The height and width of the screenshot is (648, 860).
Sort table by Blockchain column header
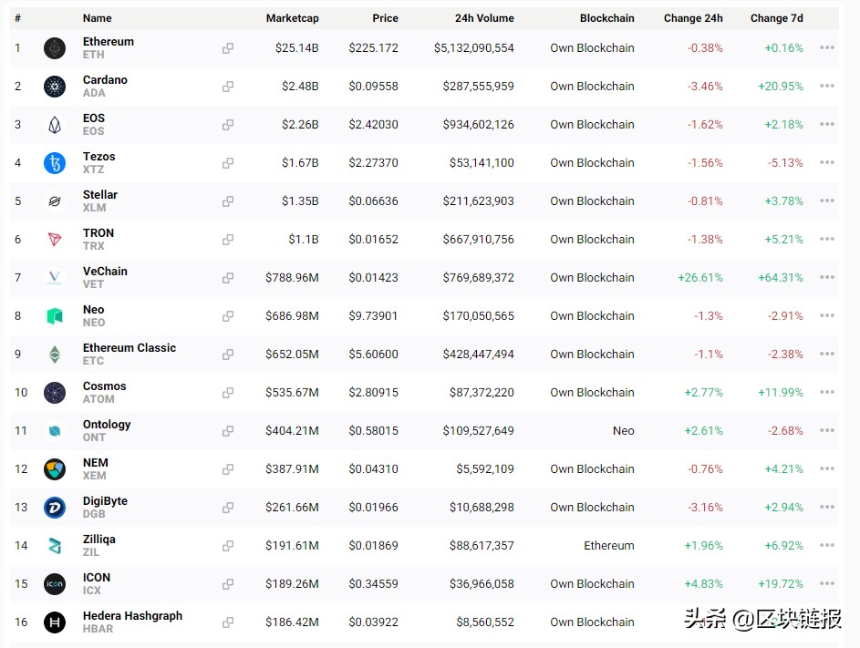point(607,18)
